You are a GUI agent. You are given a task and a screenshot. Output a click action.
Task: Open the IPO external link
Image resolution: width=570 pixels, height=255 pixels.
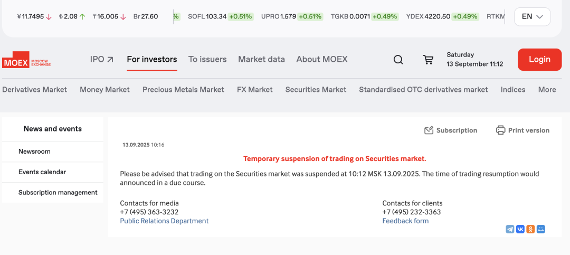click(102, 59)
